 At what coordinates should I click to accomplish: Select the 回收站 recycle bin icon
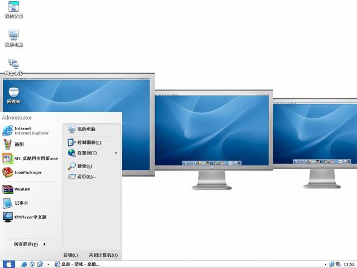pos(13,95)
